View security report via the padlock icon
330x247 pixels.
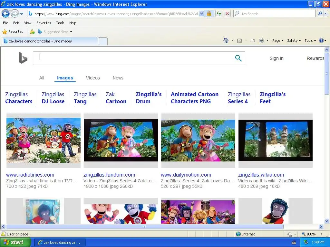[209, 14]
